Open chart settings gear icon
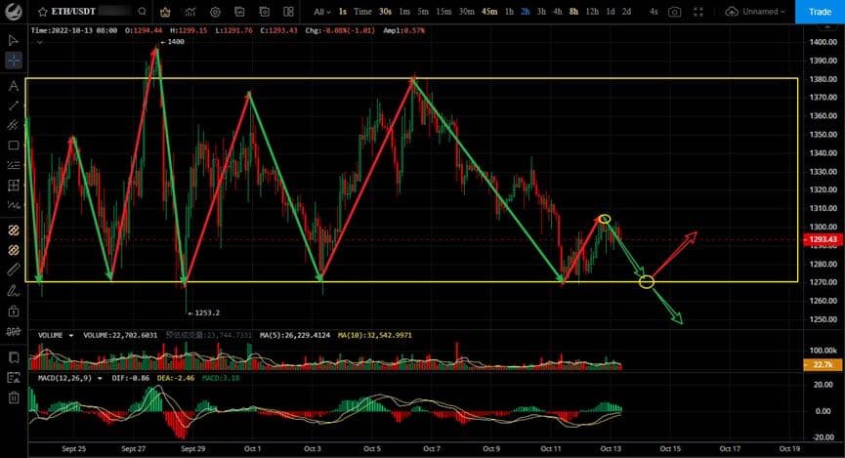Viewport: 845px width, 458px height. click(x=215, y=12)
